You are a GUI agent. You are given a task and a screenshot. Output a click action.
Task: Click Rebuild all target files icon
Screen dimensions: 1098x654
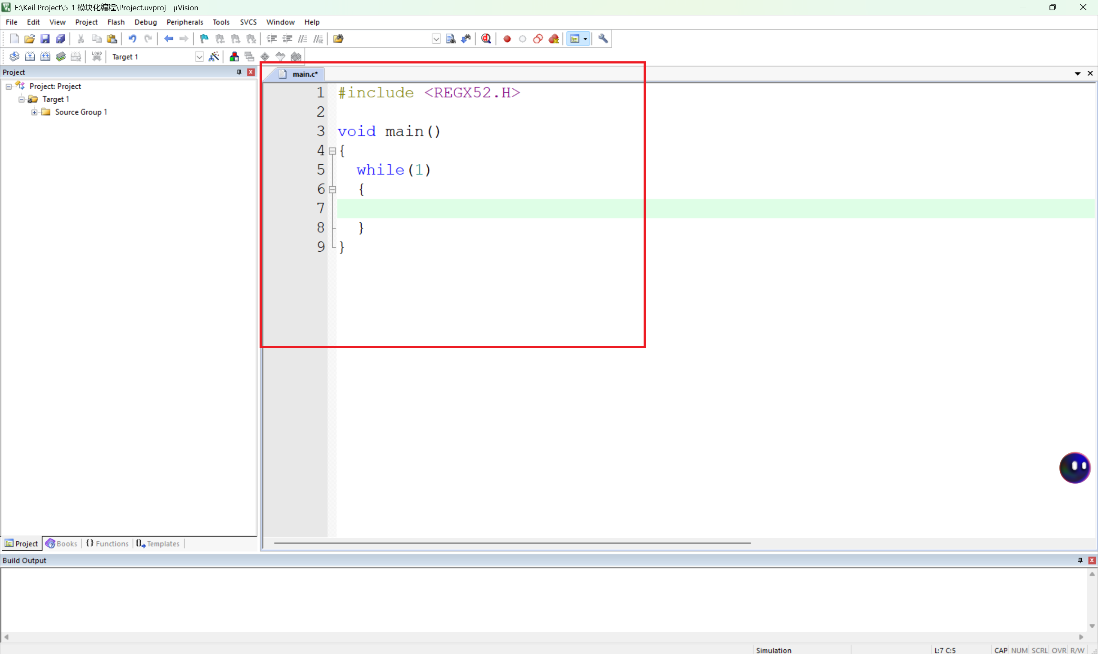pyautogui.click(x=45, y=57)
